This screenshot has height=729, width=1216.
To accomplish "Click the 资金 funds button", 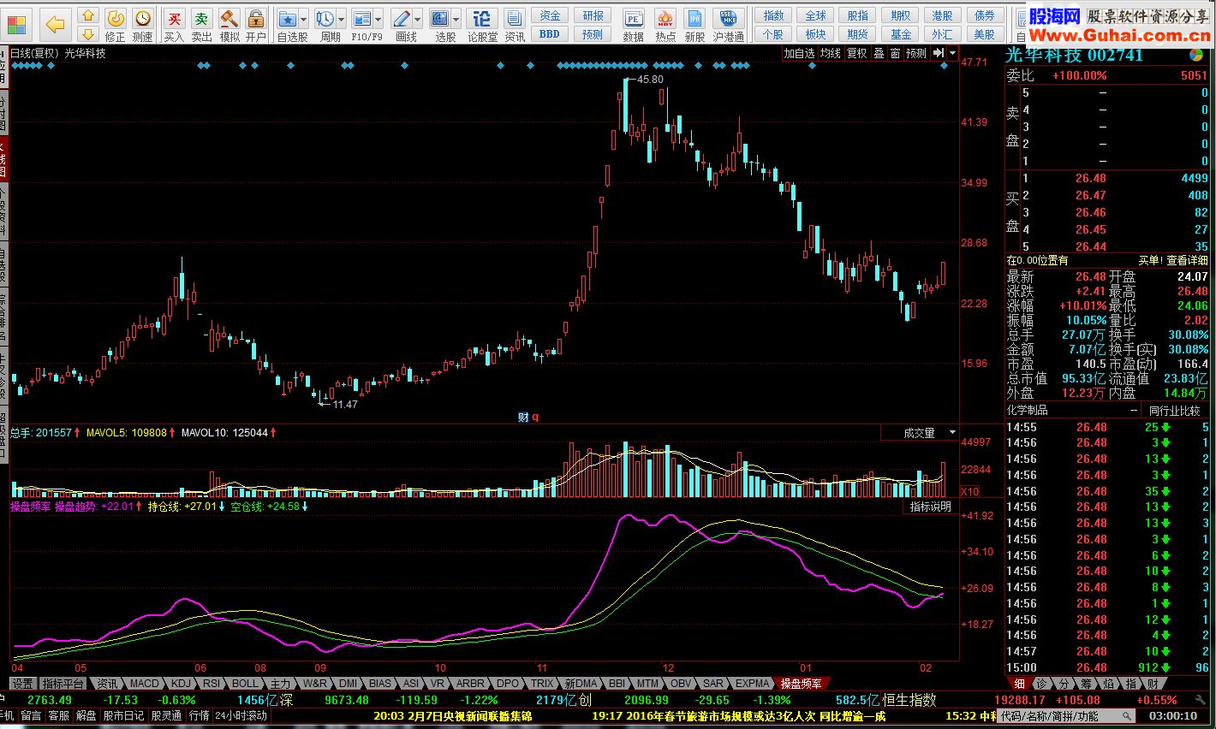I will [550, 15].
